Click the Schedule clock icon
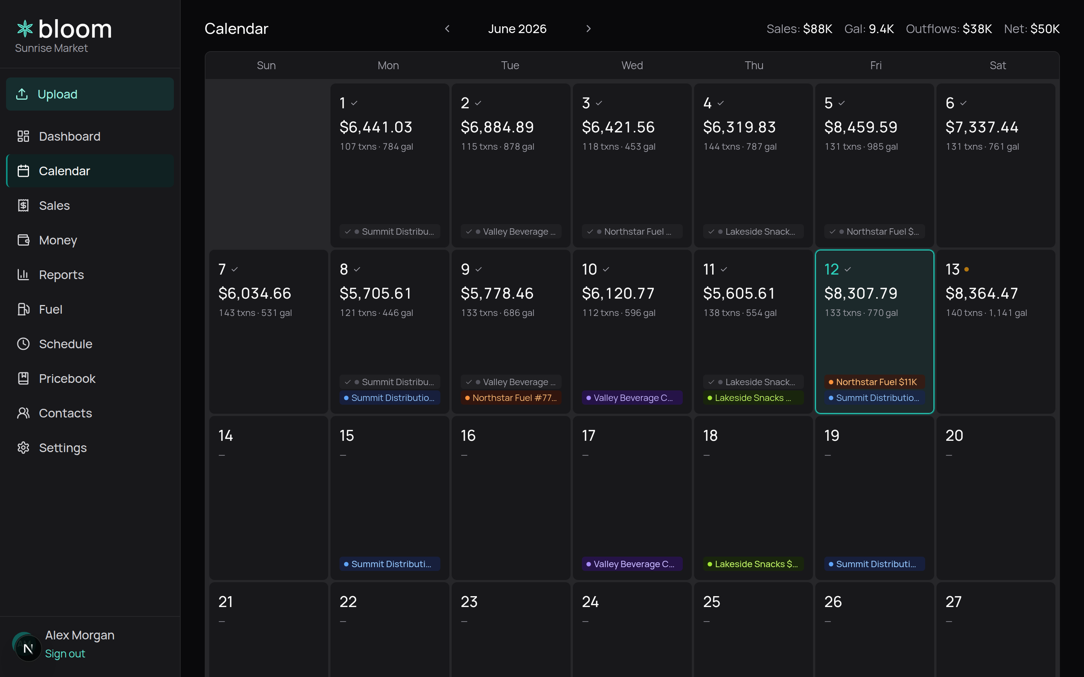Viewport: 1084px width, 677px height. [23, 344]
